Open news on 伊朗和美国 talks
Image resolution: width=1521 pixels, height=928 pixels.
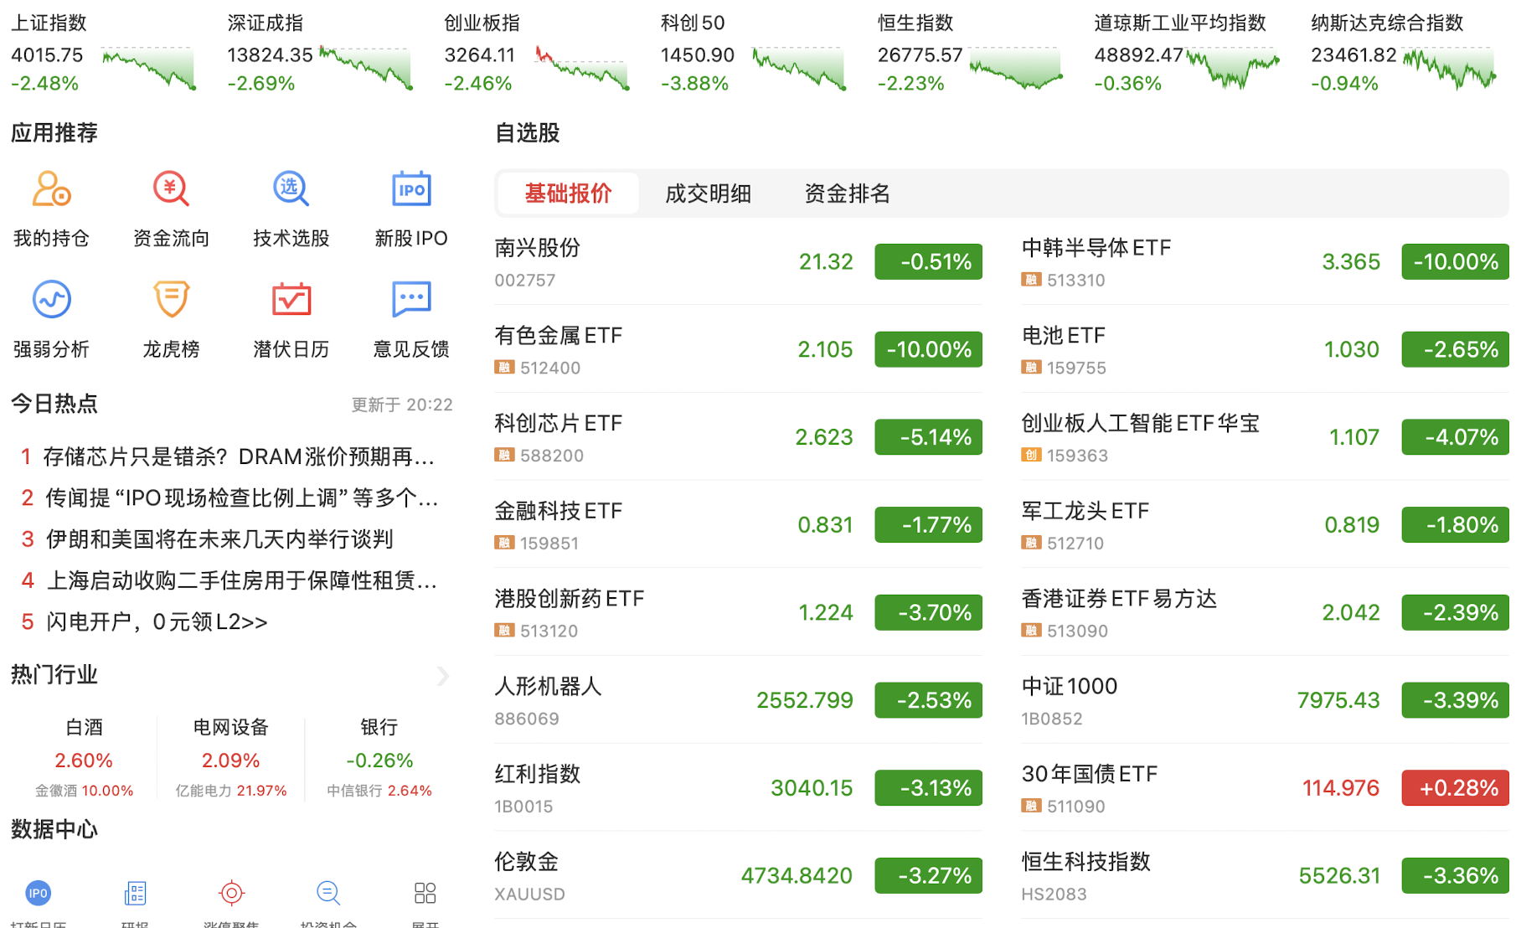[219, 539]
